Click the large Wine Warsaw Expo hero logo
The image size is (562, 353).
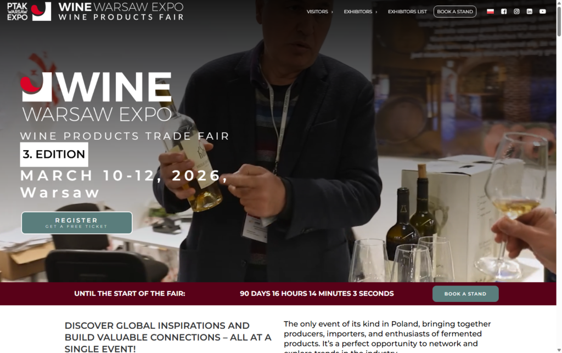96,96
